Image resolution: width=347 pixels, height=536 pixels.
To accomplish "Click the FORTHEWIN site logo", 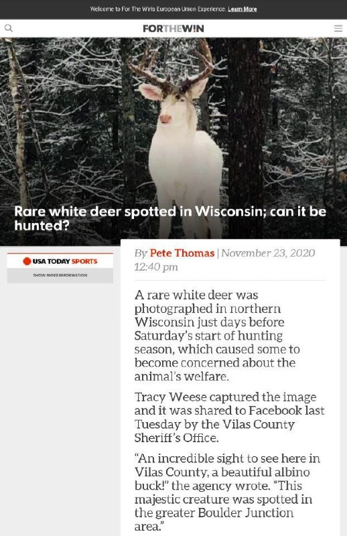I will click(x=173, y=28).
